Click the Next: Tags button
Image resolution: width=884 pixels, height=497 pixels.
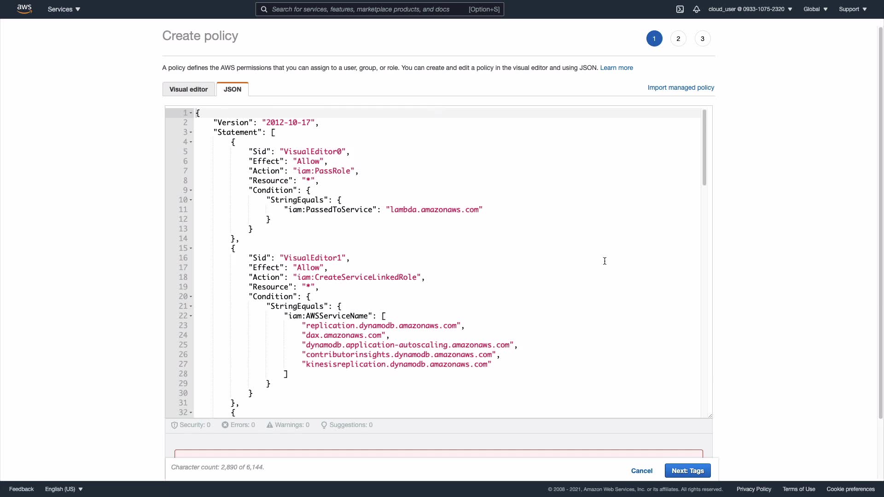687,471
